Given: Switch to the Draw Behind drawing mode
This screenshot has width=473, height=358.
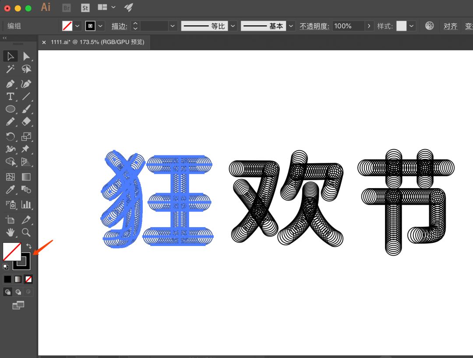Looking at the screenshot, I should click(18, 292).
